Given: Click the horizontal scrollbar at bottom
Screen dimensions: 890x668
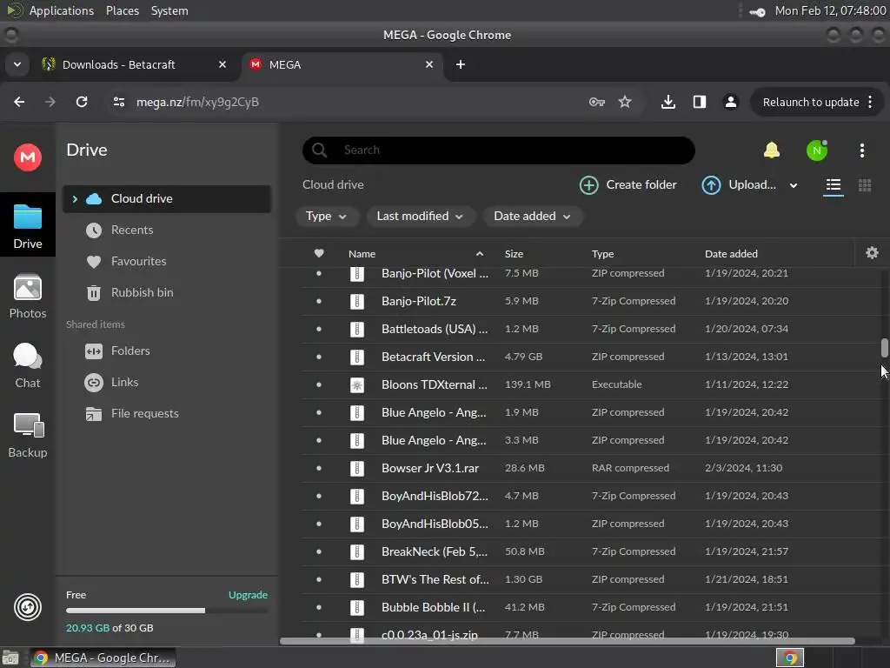Looking at the screenshot, I should coord(567,641).
